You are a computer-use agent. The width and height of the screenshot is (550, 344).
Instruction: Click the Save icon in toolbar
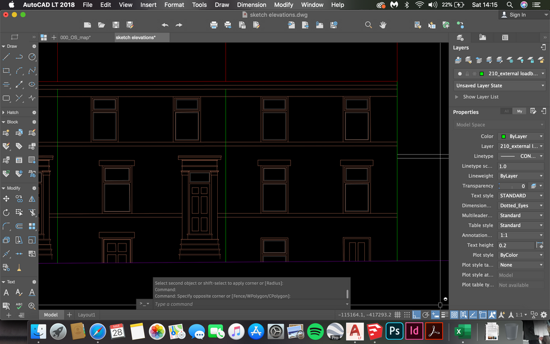(116, 25)
